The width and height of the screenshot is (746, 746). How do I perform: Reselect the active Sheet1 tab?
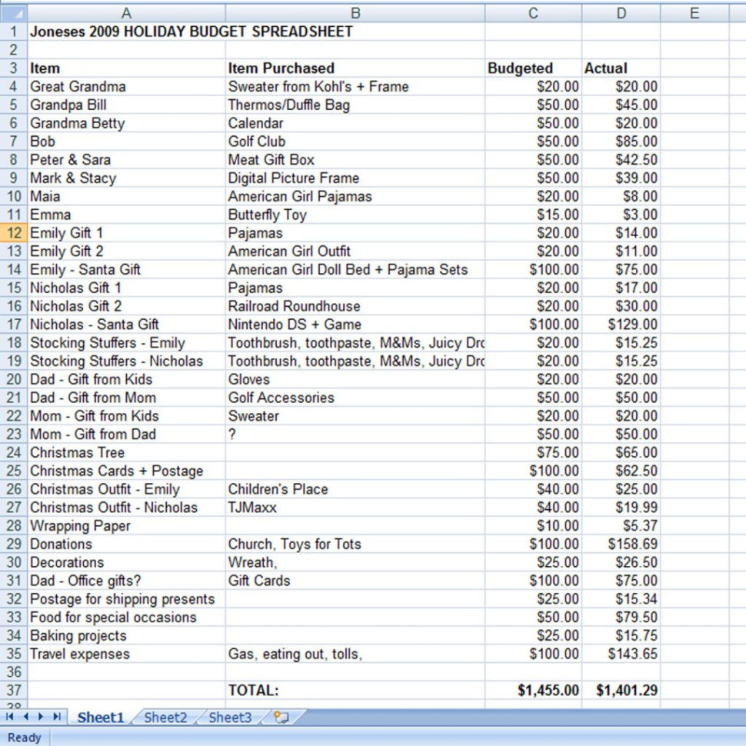coord(100,717)
